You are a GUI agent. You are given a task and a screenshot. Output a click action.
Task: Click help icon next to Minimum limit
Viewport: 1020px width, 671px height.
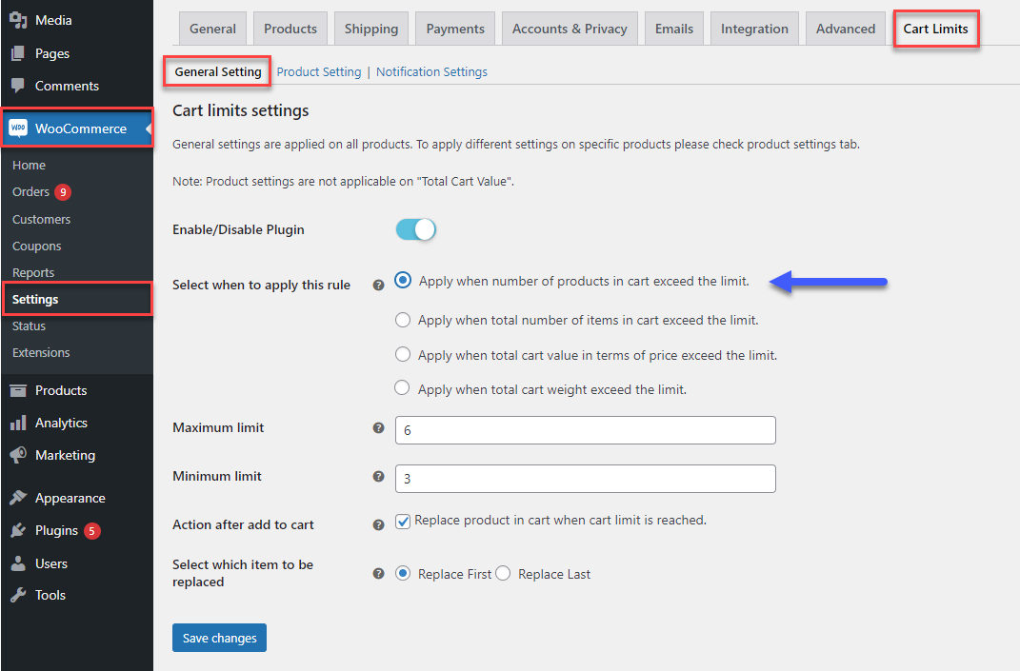[378, 476]
